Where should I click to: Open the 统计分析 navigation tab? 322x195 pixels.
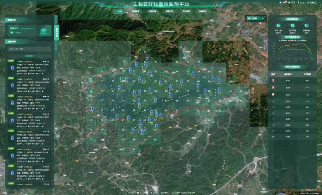(x=186, y=12)
